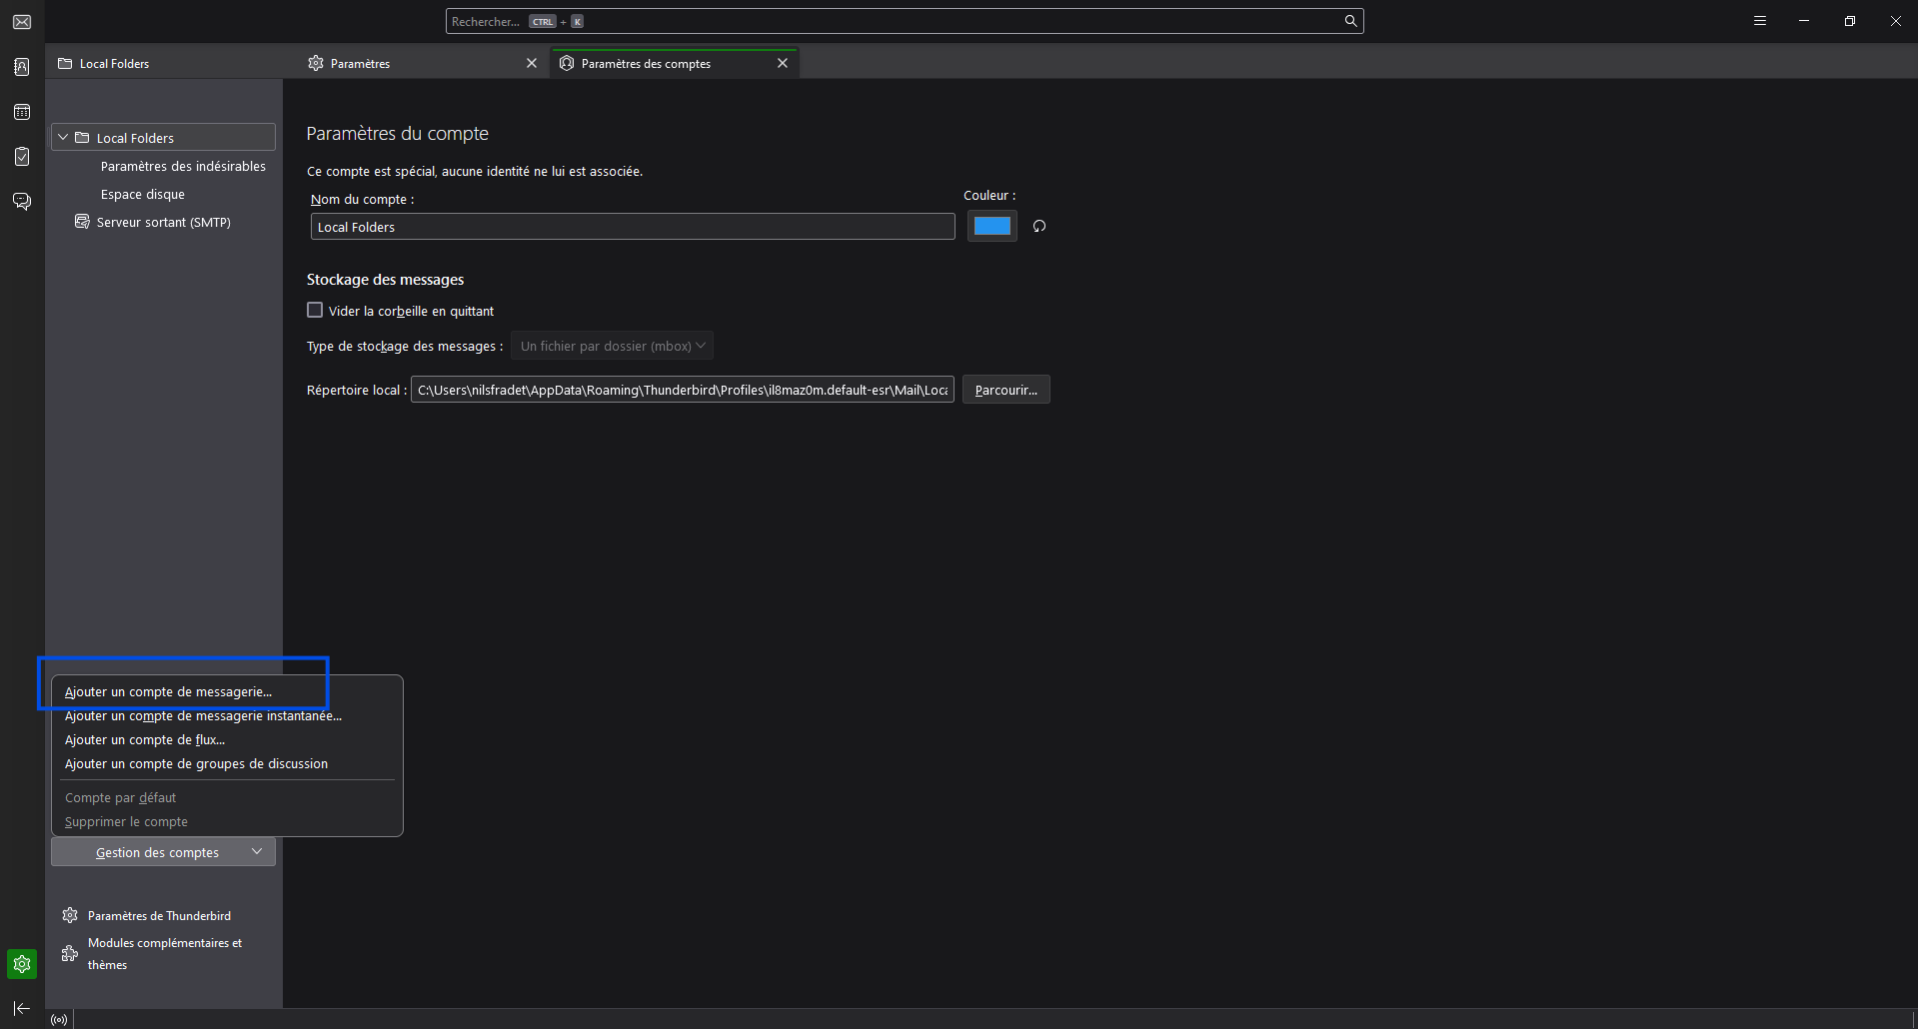The width and height of the screenshot is (1918, 1029).
Task: Restore down the Thunderbird window
Action: tap(1850, 21)
